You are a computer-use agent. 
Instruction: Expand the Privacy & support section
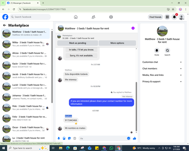click(162, 82)
